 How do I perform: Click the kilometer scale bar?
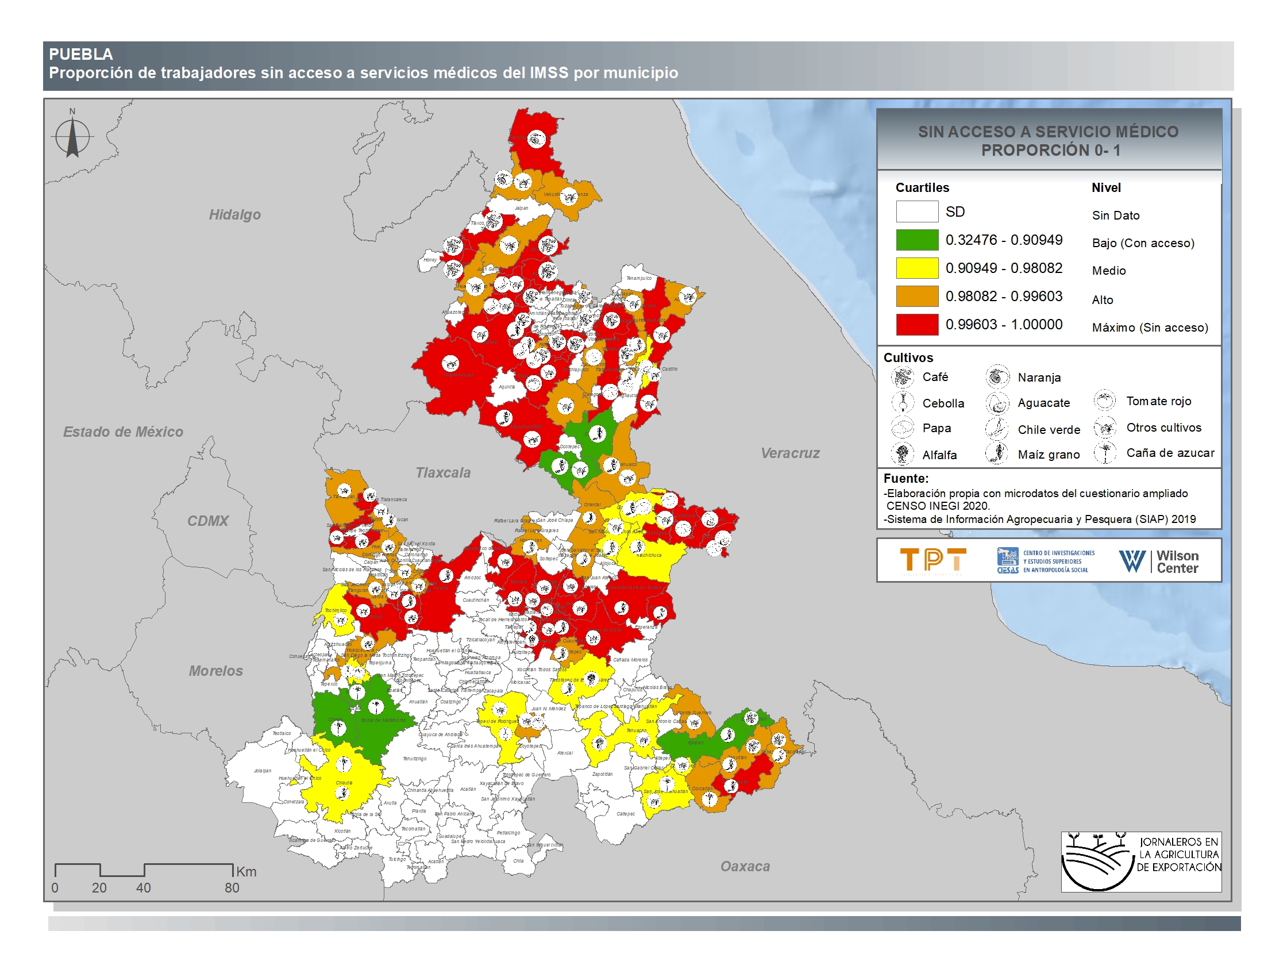144,871
